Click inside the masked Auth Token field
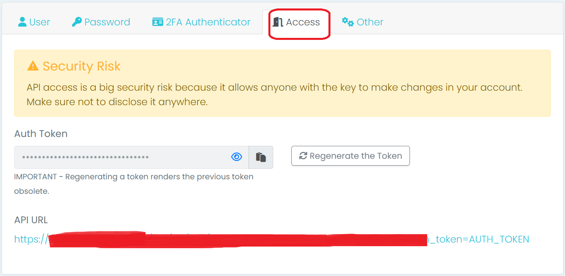Screen dimensions: 565x276 (121, 157)
